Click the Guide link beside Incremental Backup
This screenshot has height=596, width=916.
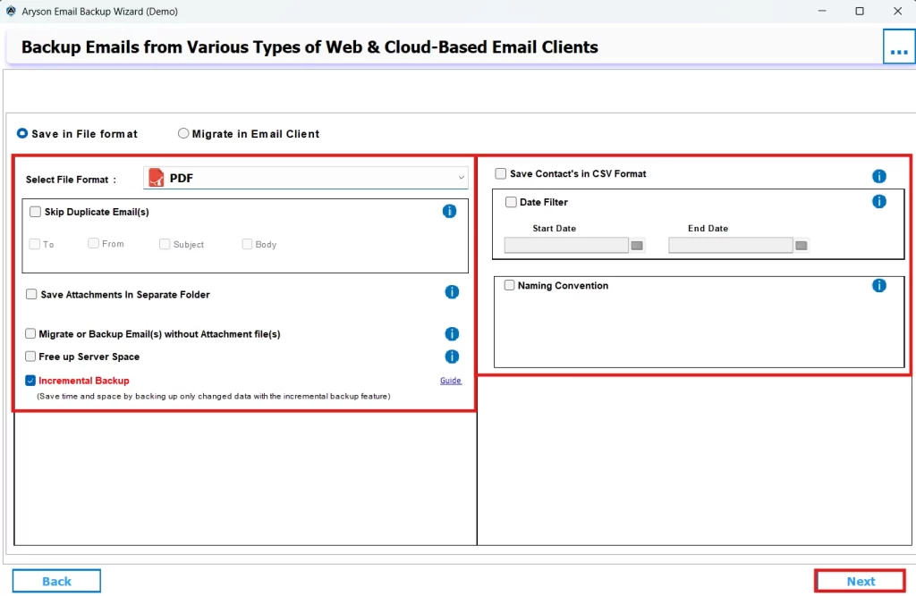(450, 380)
